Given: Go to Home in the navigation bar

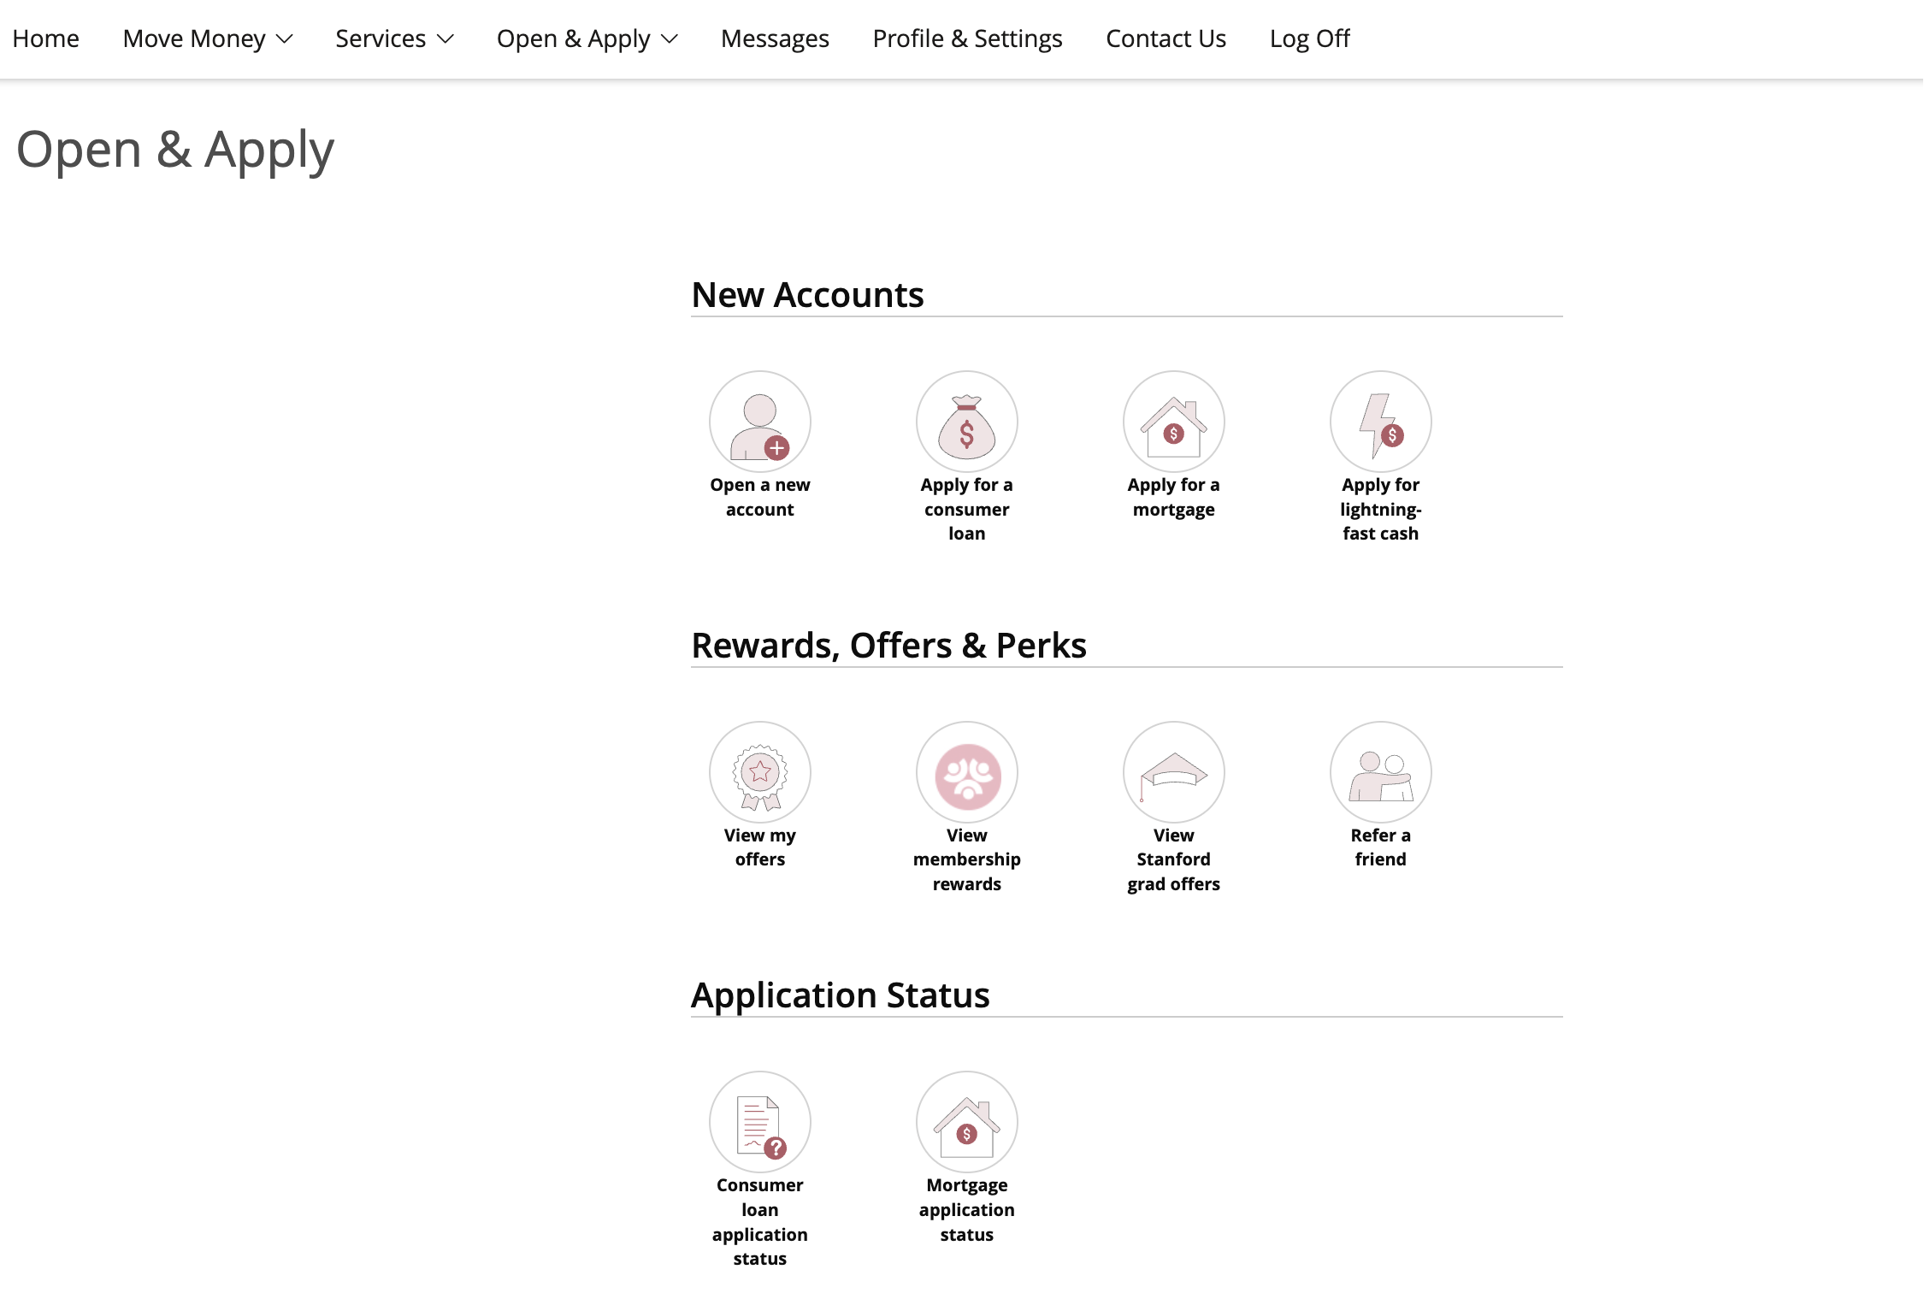Looking at the screenshot, I should [x=46, y=38].
